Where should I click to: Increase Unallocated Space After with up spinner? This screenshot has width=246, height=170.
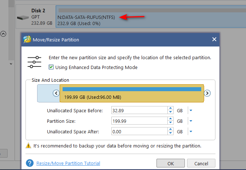click(x=170, y=129)
